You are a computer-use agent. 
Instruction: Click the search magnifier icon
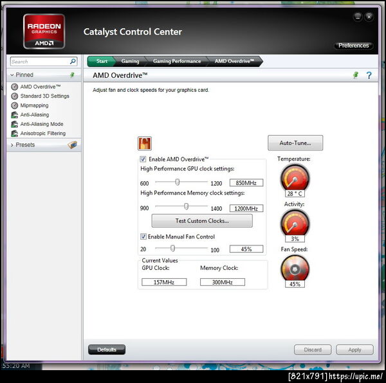click(73, 61)
